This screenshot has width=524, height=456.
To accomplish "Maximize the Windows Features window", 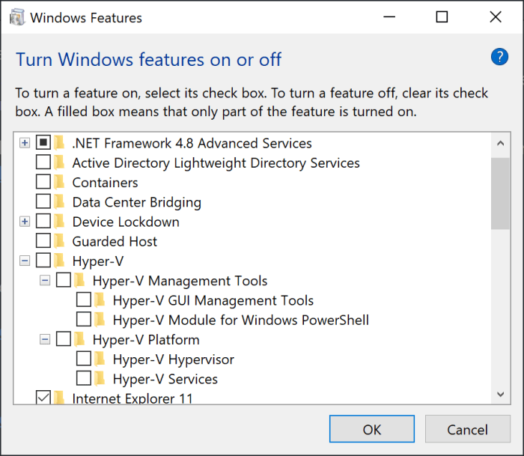I will click(442, 16).
